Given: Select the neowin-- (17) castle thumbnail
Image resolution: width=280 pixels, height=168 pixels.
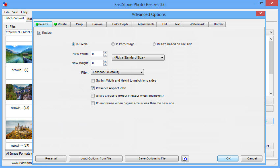Looking at the screenshot, I should [x=19, y=130].
